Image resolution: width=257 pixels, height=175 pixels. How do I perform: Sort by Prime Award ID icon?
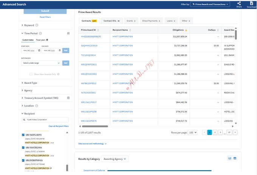(x=98, y=30)
